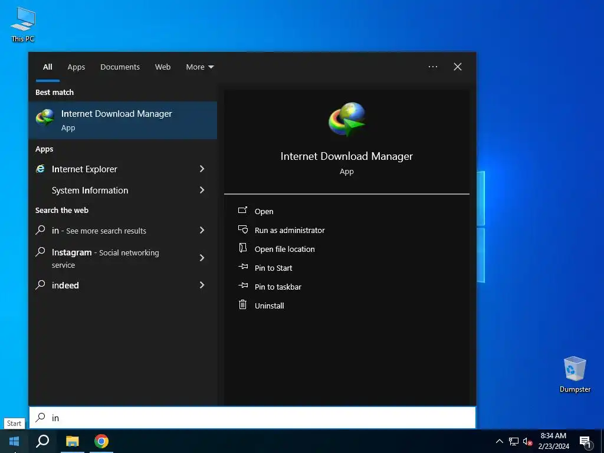Click the network icon in system tray
The image size is (604, 453).
tap(514, 441)
